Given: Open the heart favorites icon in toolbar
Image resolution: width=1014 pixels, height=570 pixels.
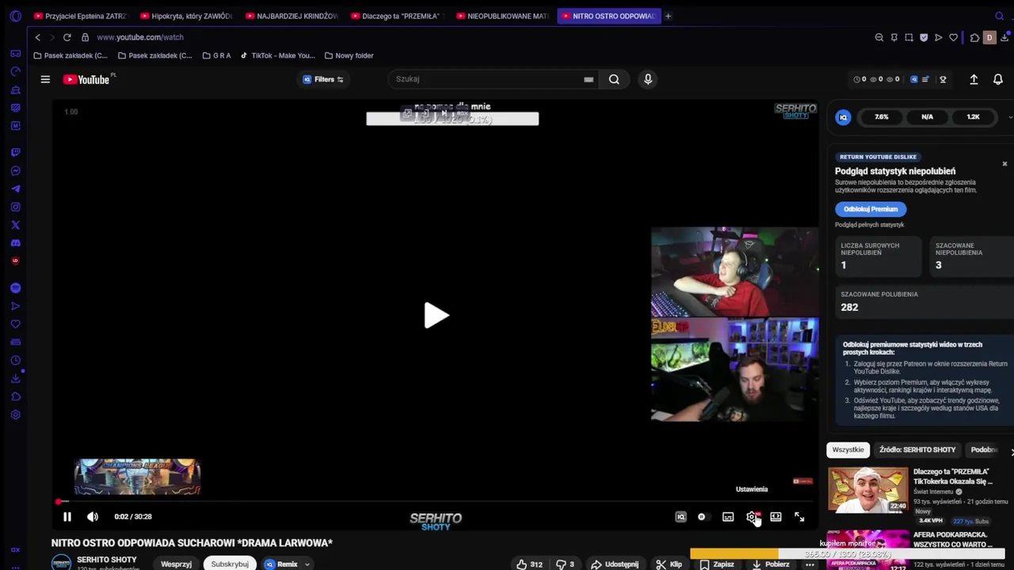Looking at the screenshot, I should [x=953, y=37].
